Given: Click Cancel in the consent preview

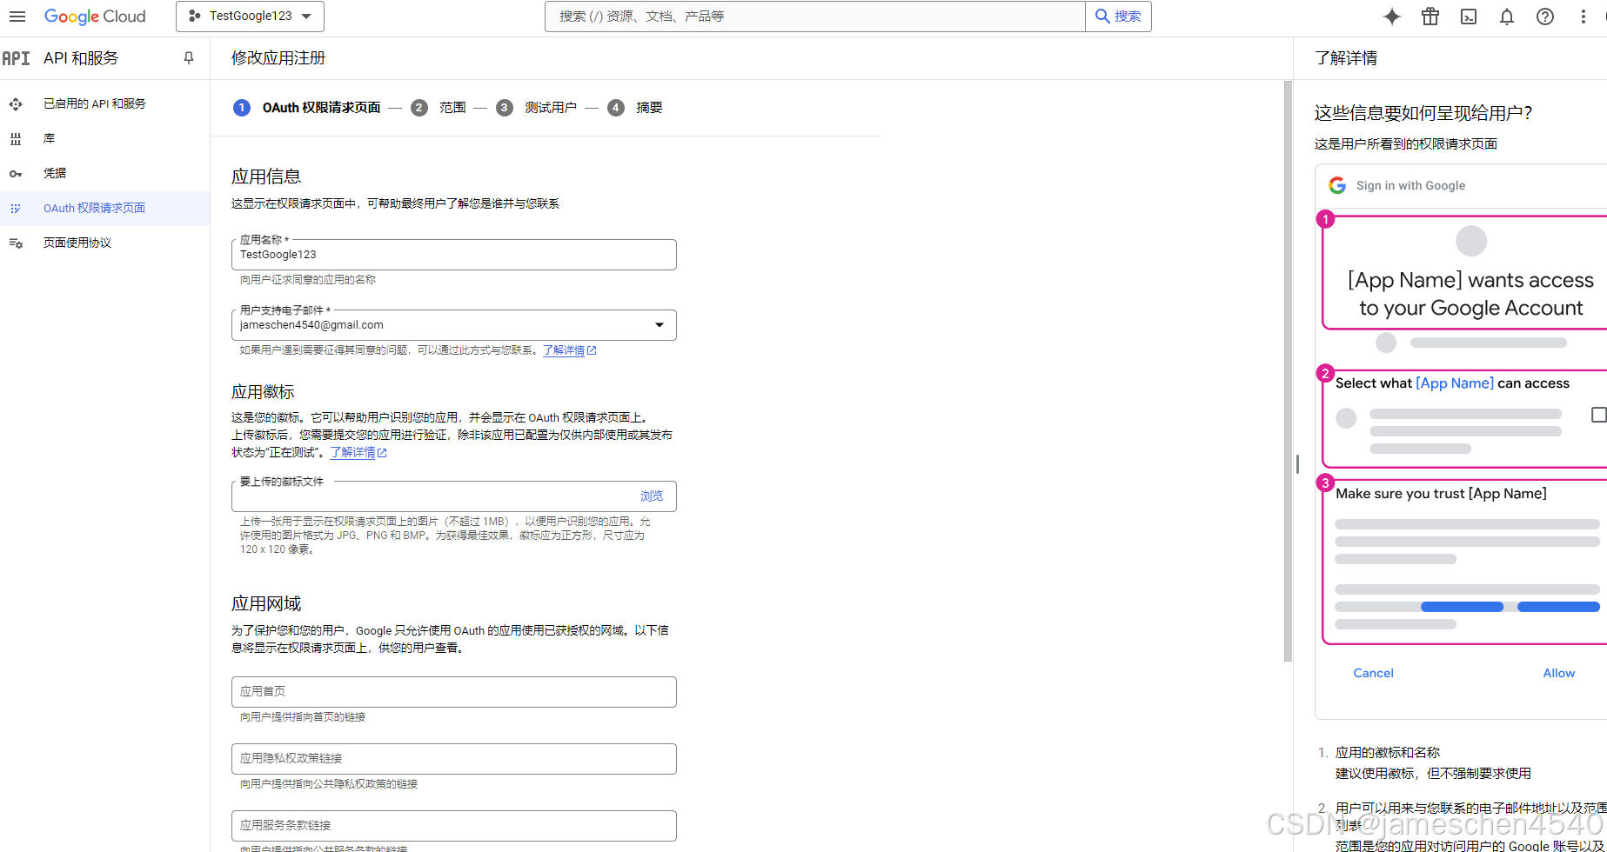Looking at the screenshot, I should [x=1373, y=673].
